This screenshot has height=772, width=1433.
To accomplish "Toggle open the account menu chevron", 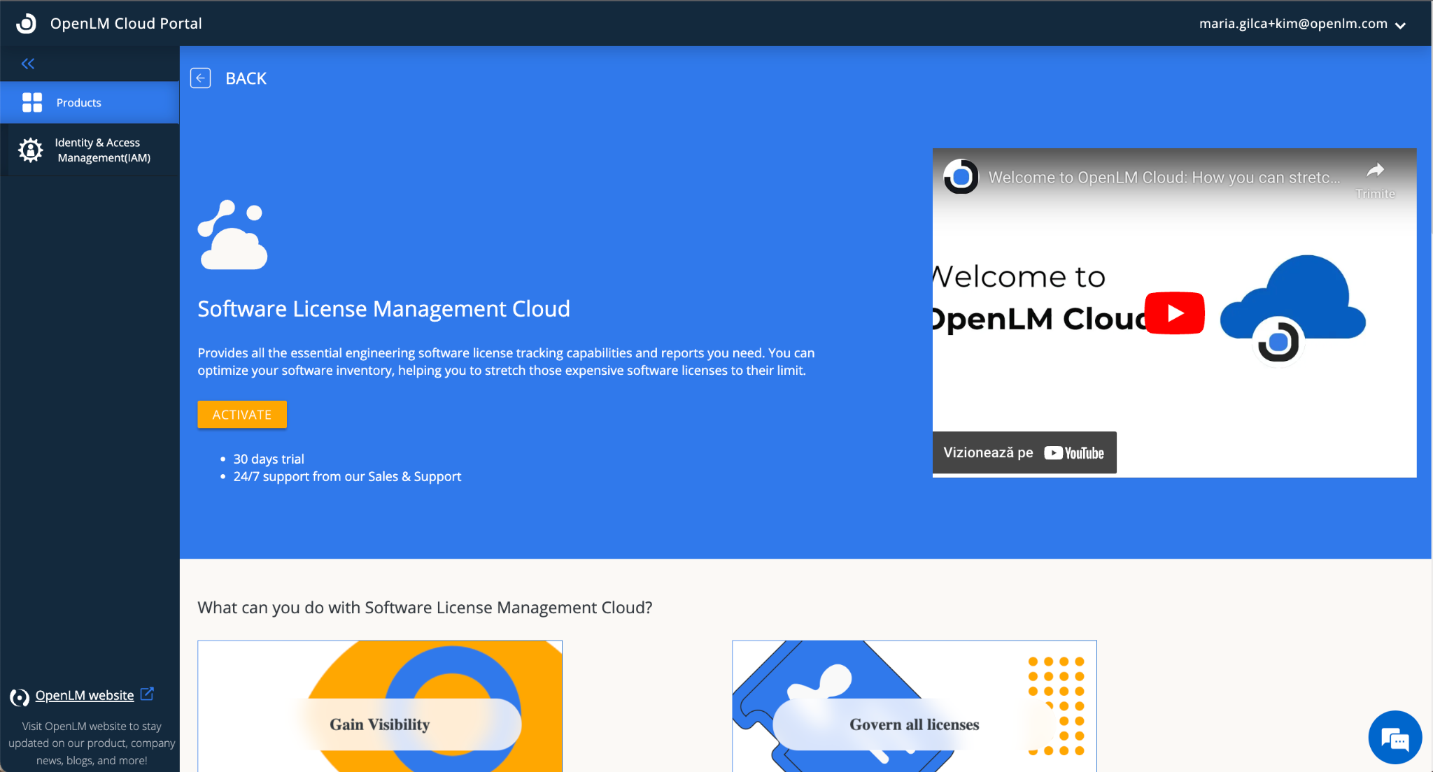I will [1402, 25].
